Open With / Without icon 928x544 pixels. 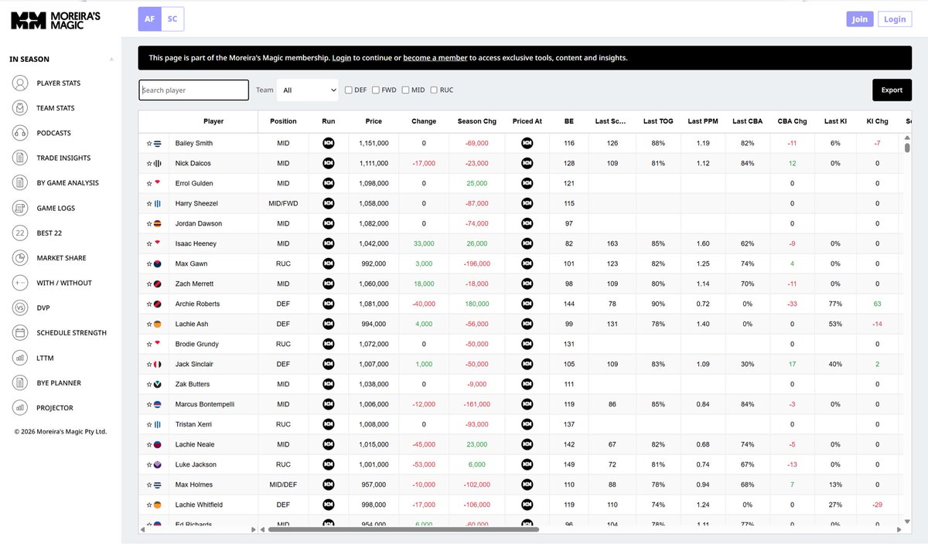[x=20, y=283]
